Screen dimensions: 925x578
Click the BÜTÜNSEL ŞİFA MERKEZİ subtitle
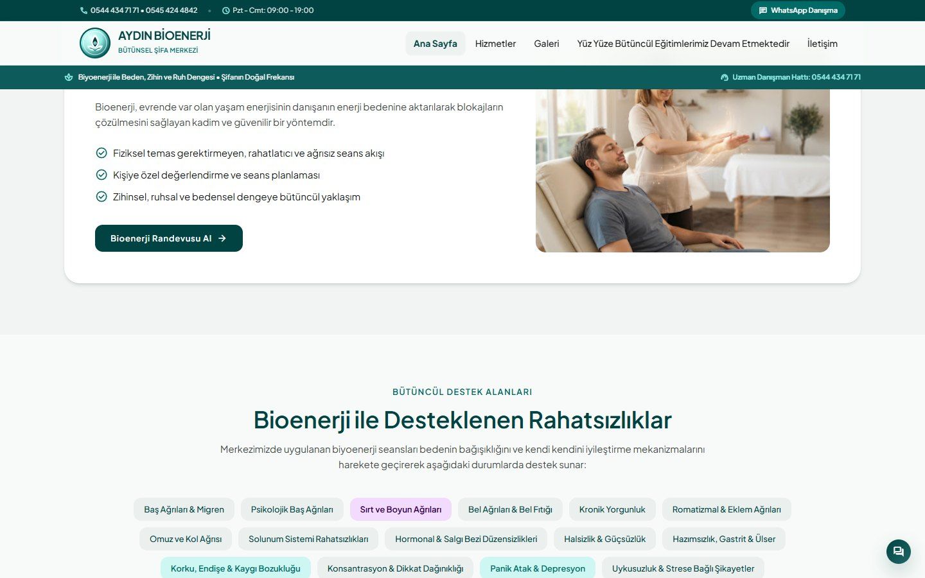(x=158, y=50)
